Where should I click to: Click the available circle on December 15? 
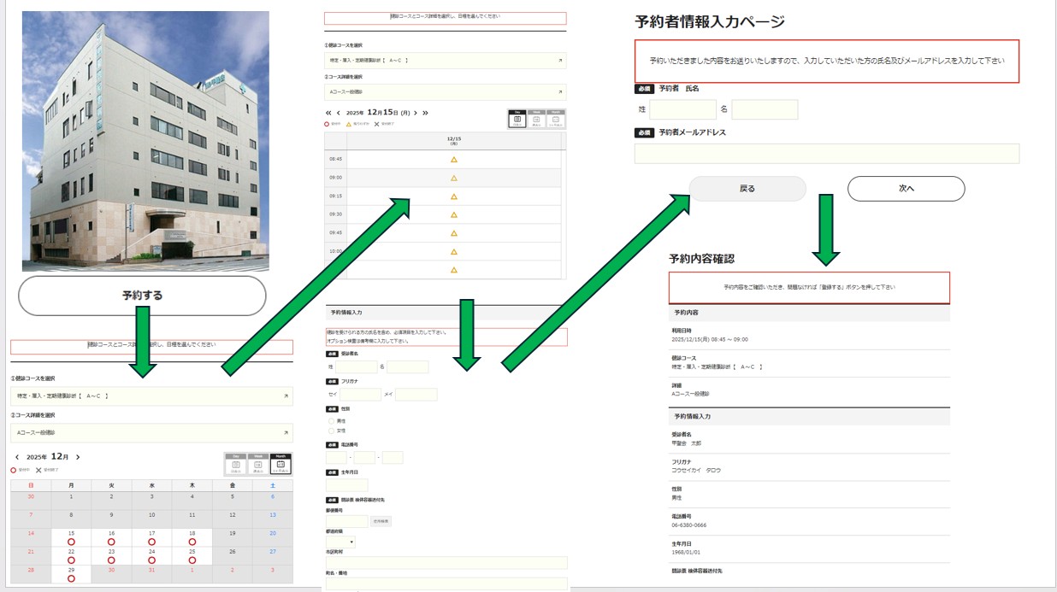click(x=71, y=542)
